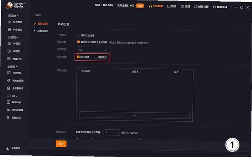The height and width of the screenshot is (157, 252).
Task: Click the 创建人 column header
Action: click(135, 71)
